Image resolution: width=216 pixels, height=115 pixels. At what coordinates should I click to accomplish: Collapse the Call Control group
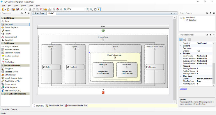coord(2,43)
